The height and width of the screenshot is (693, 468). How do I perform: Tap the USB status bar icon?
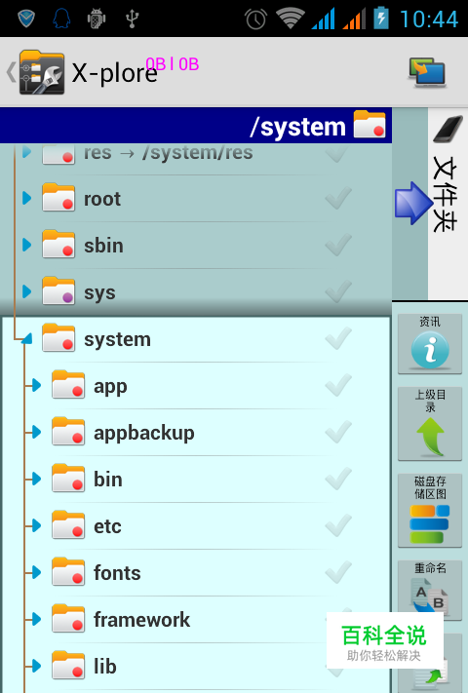click(x=133, y=19)
